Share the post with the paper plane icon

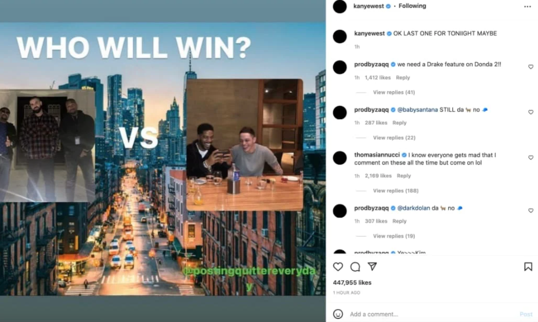[x=372, y=267]
